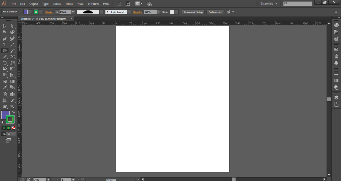This screenshot has height=181, width=341.
Task: Select the Scale tool
Action: pos(12,63)
